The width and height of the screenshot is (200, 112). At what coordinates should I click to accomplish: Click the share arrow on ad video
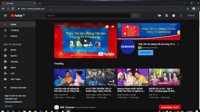[x=112, y=27]
